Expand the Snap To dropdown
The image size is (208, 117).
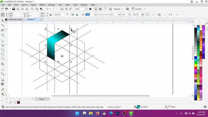[123, 9]
